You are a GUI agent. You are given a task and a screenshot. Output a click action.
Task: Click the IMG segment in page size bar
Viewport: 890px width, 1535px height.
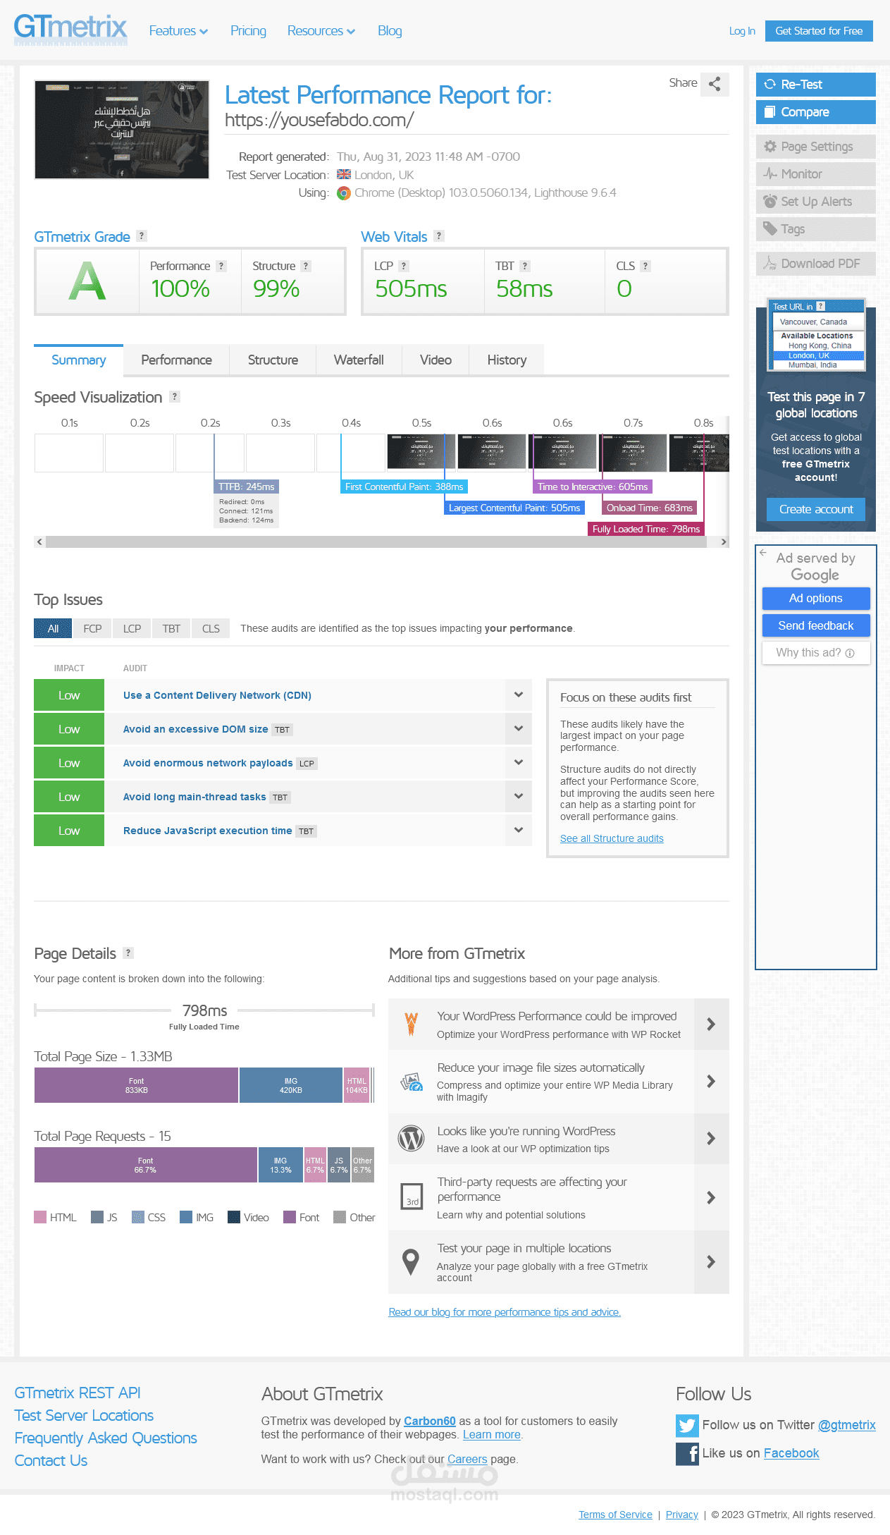point(290,1085)
